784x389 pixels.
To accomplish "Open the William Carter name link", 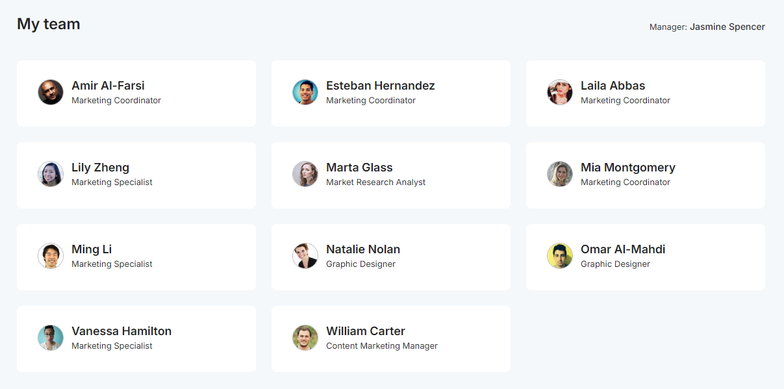I will 365,331.
